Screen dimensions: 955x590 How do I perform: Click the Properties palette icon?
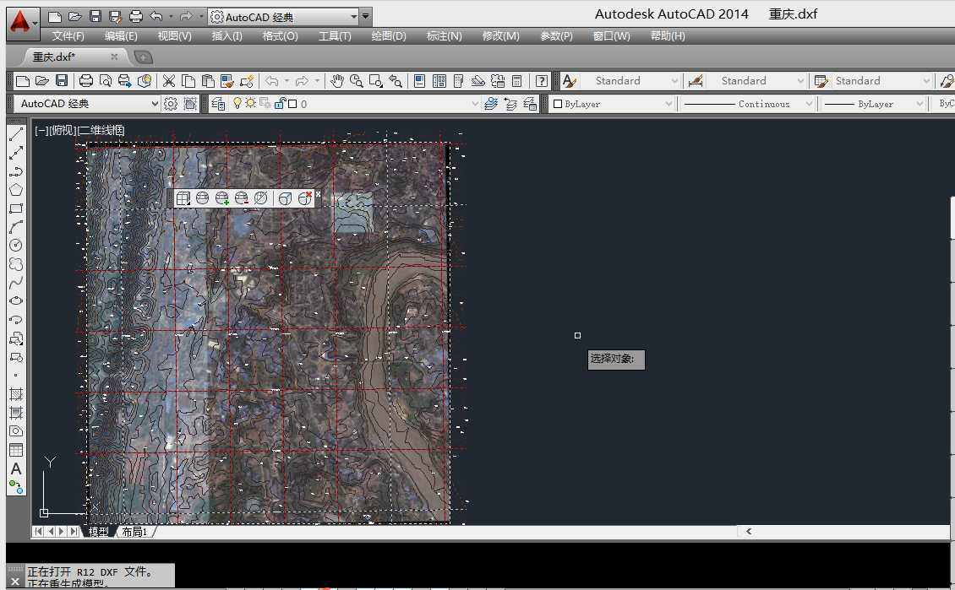[x=420, y=81]
